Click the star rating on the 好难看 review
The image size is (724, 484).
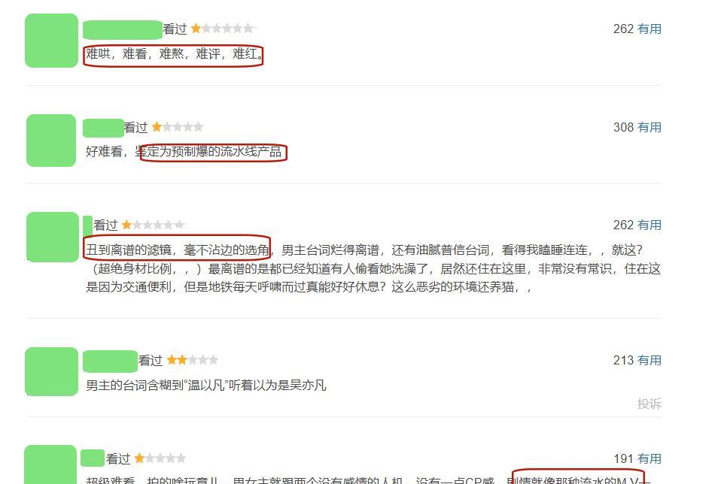pyautogui.click(x=178, y=127)
